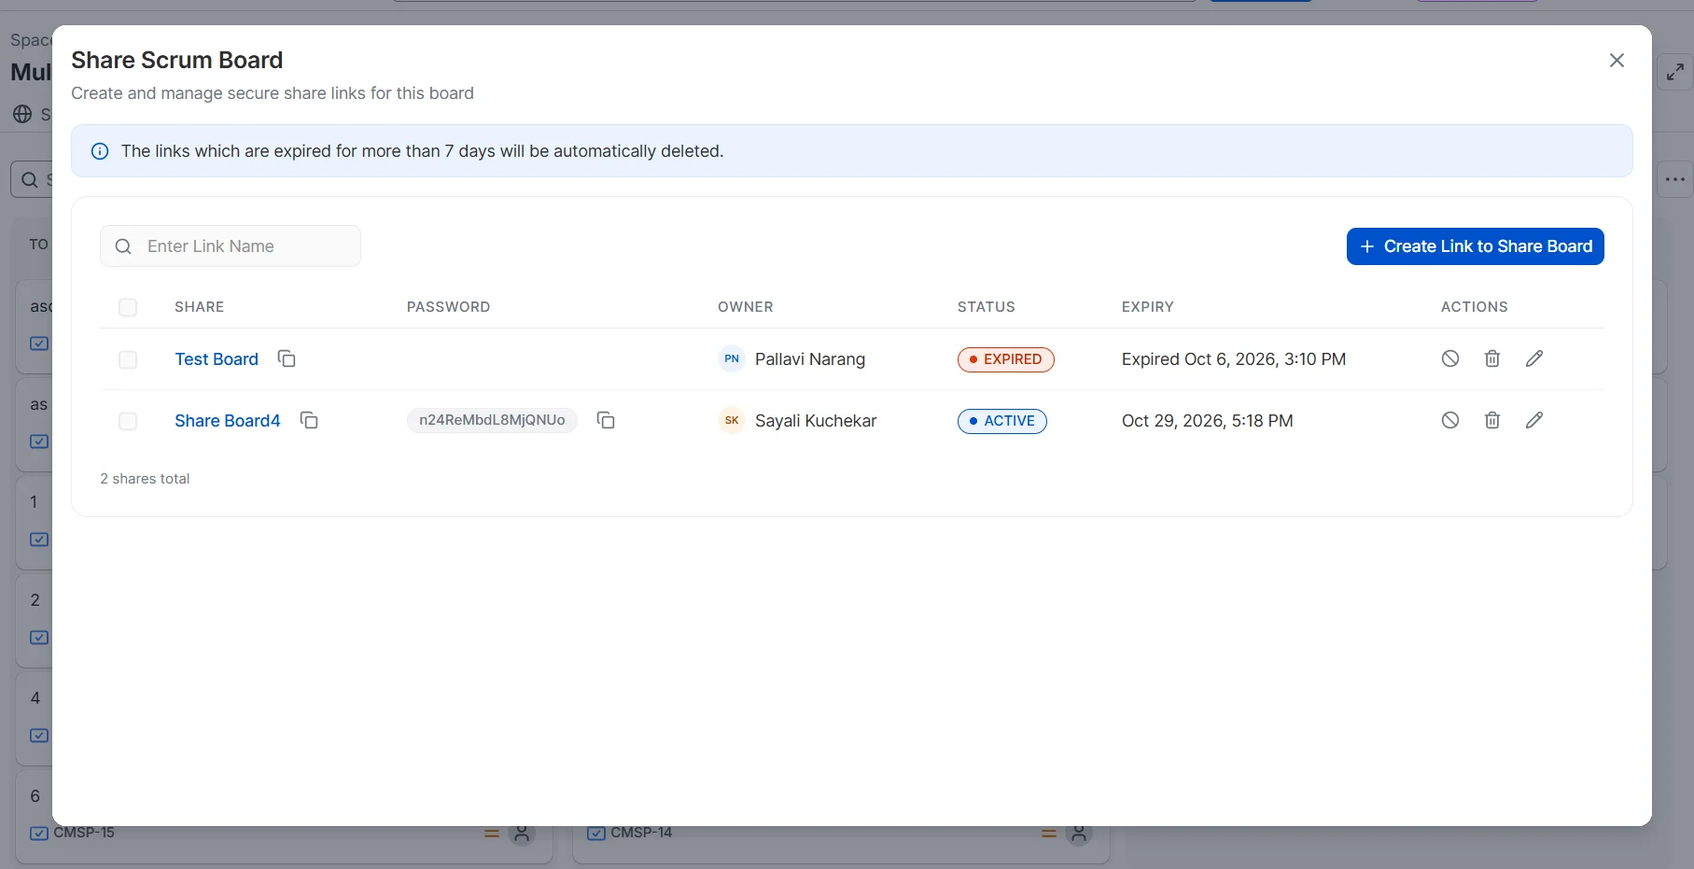
Task: Edit the Share Board4 link
Action: point(1534,420)
